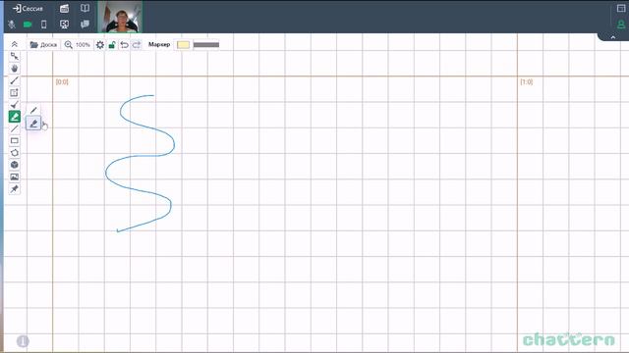Viewport: 629px width, 353px height.
Task: Click the Маркер tool label
Action: 159,44
